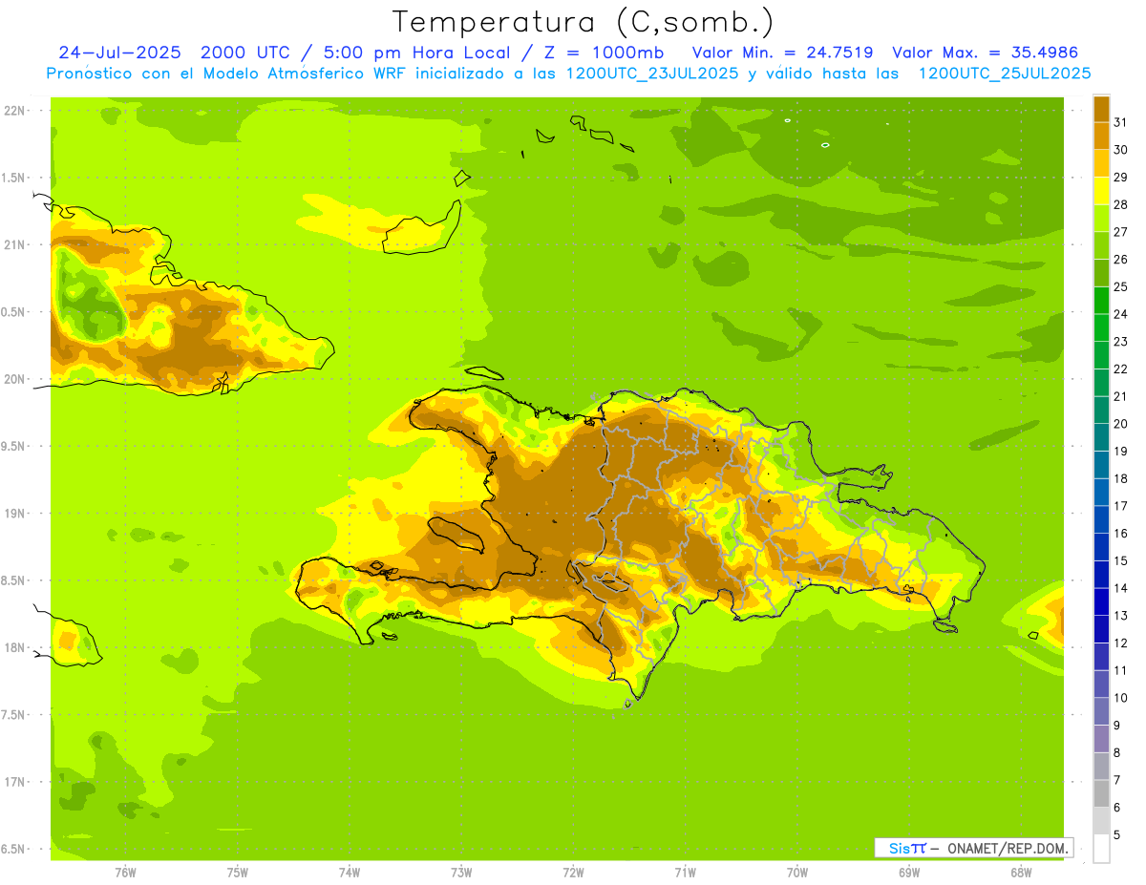Image resolution: width=1146 pixels, height=885 pixels.
Task: Click the '21N' latitude label
Action: point(15,244)
